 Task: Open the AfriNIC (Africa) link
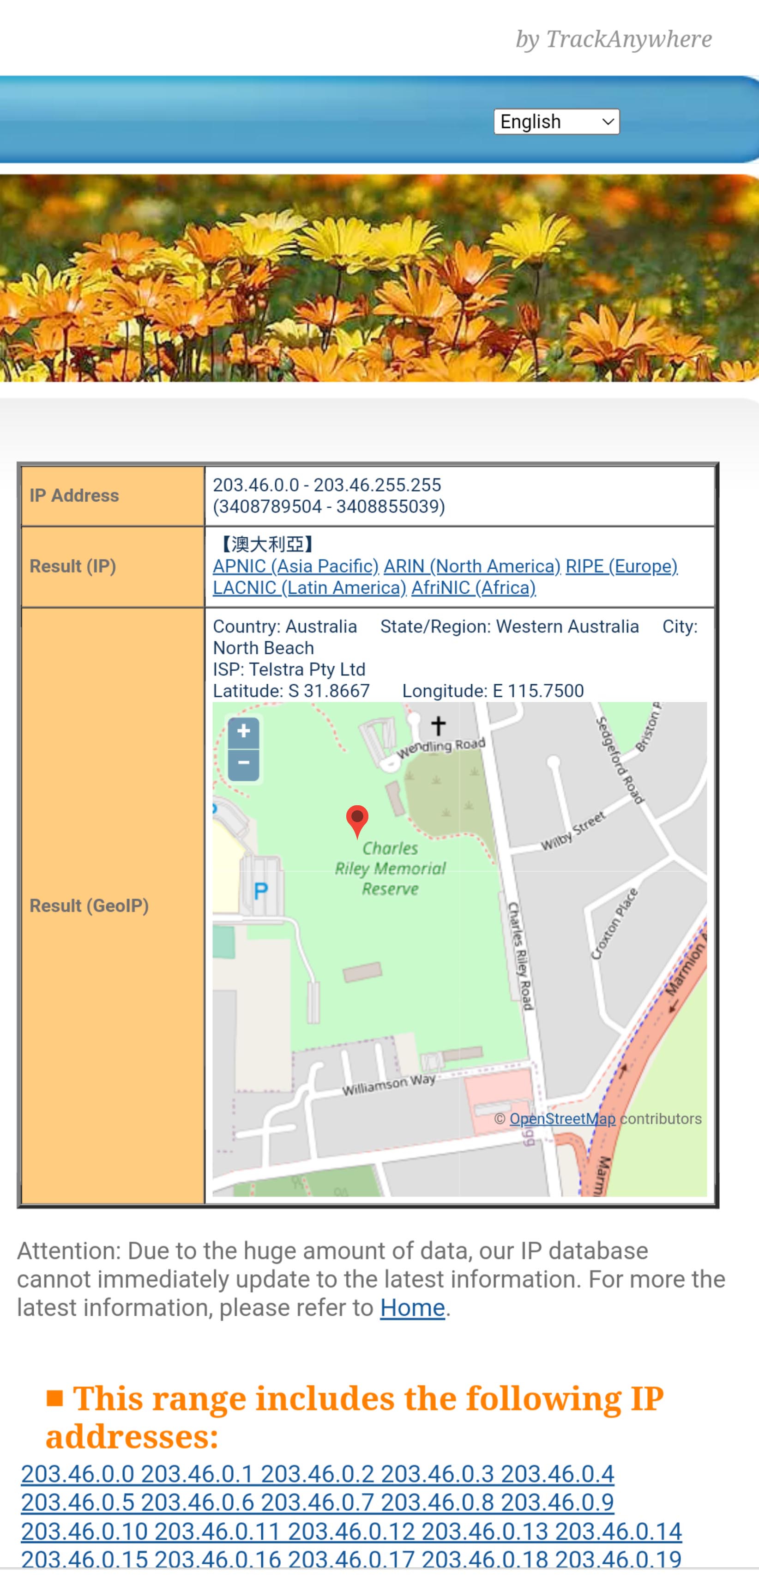(473, 588)
